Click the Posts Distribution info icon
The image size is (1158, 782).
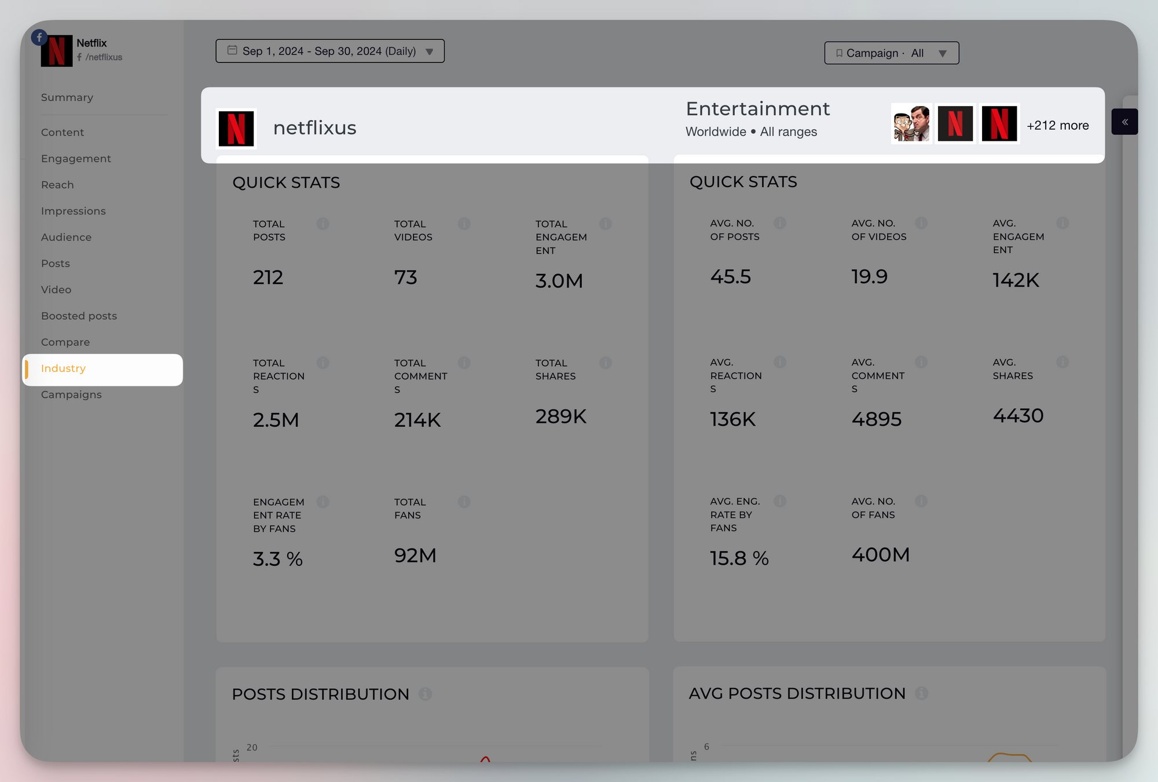(x=426, y=694)
